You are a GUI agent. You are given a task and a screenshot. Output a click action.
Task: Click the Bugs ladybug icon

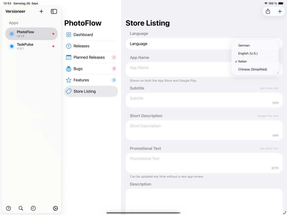[69, 69]
